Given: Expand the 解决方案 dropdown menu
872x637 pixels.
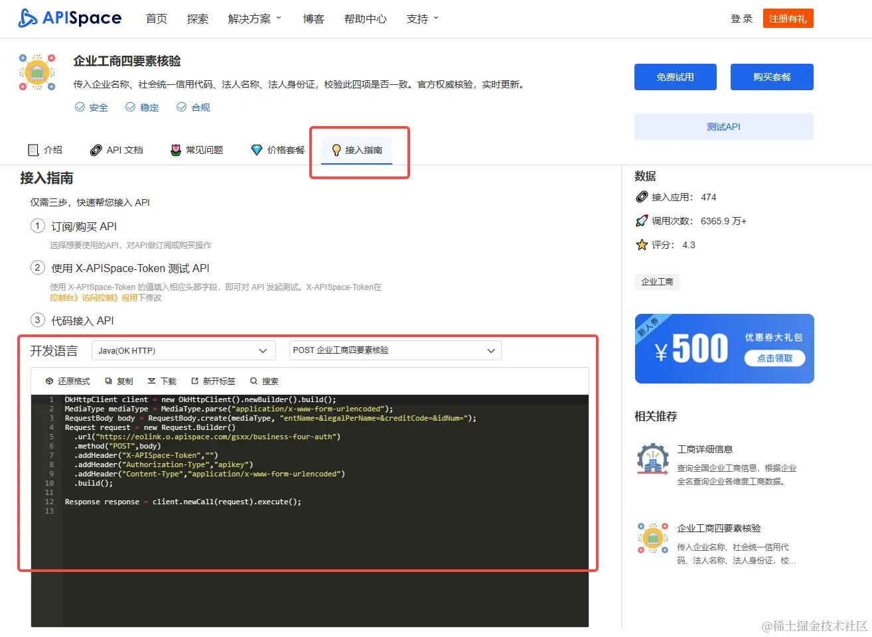Looking at the screenshot, I should [255, 19].
